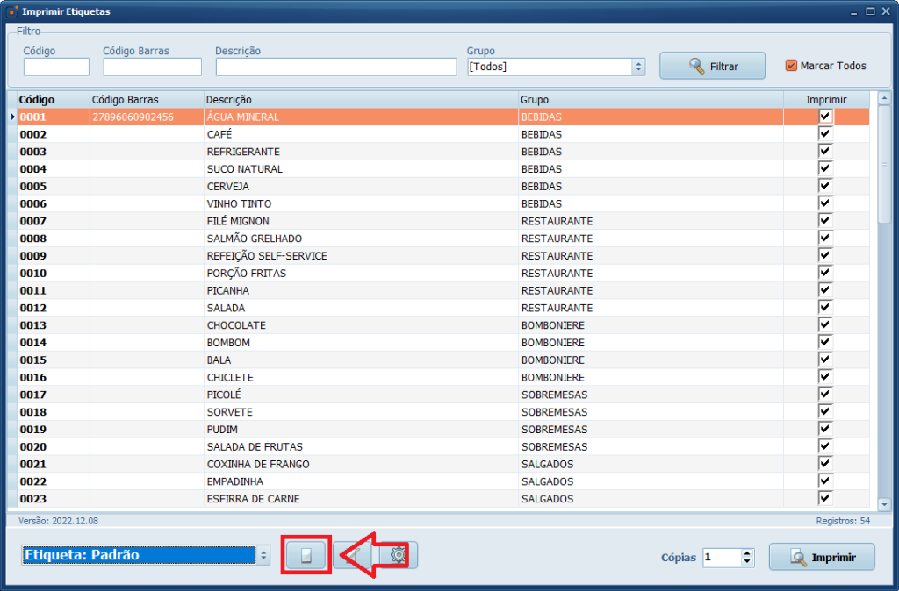This screenshot has width=899, height=591.
Task: Open the Grupo filter dropdown
Action: pyautogui.click(x=638, y=67)
